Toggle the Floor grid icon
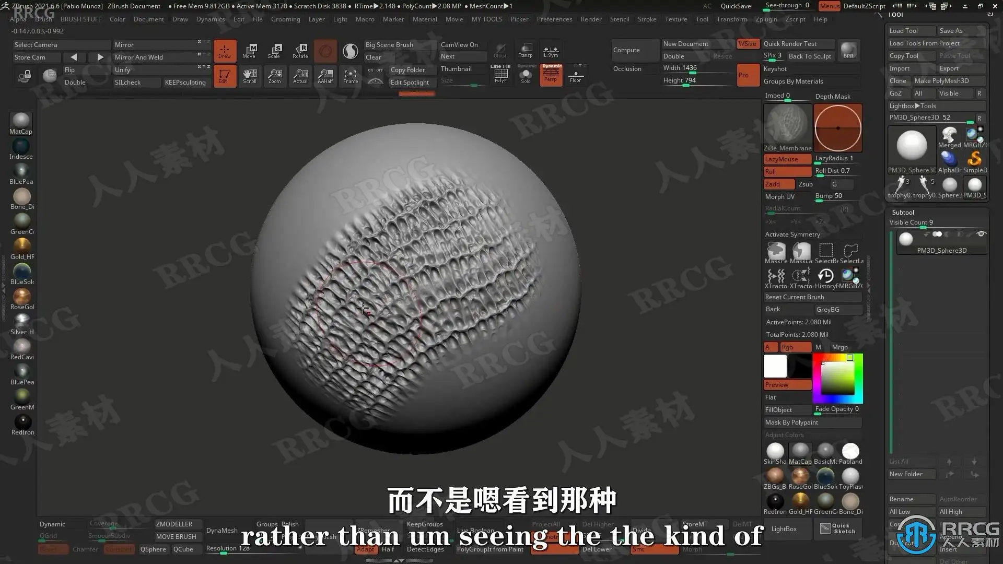This screenshot has width=1003, height=564. pos(575,75)
